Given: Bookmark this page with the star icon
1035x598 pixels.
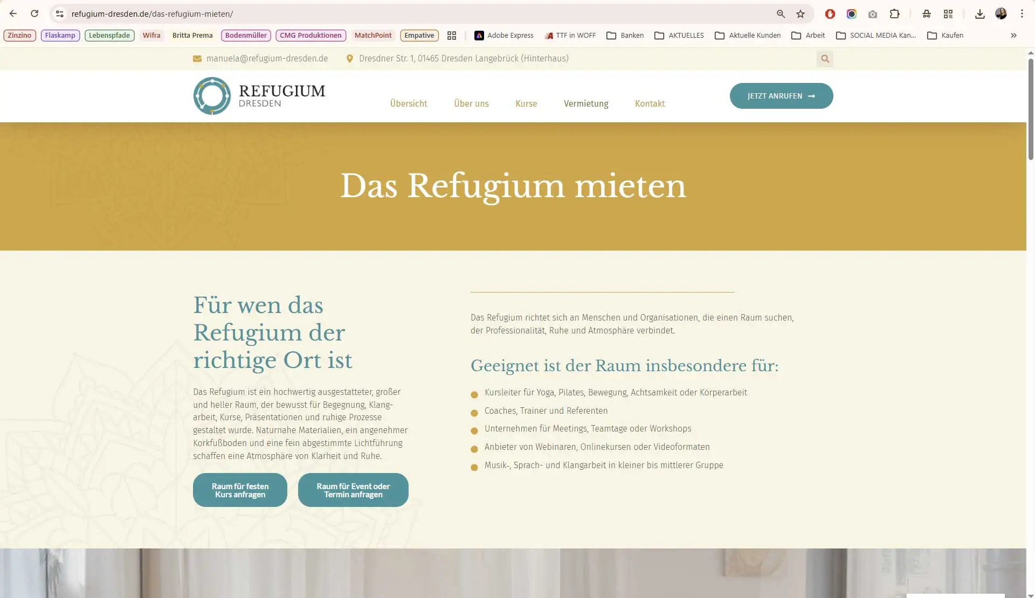Looking at the screenshot, I should point(801,14).
